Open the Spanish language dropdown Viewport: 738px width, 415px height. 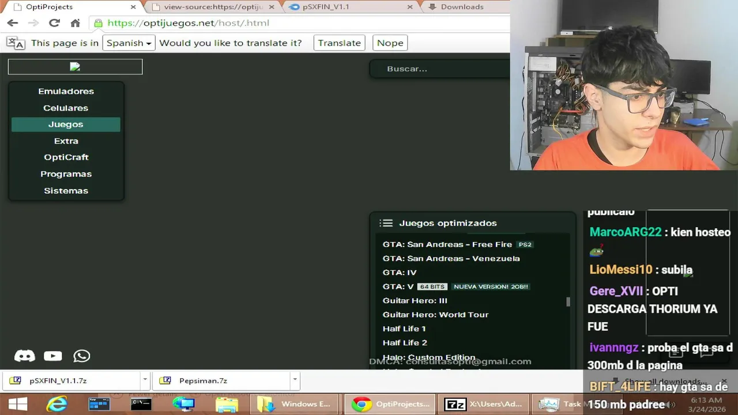click(129, 43)
